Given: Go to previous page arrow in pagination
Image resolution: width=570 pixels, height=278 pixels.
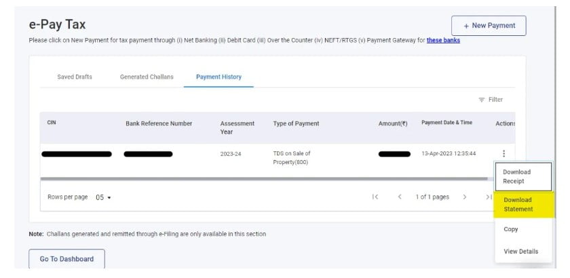Looking at the screenshot, I should point(400,197).
